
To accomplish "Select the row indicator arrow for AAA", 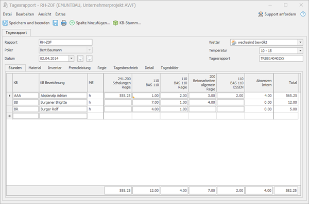I will coord(9,96).
